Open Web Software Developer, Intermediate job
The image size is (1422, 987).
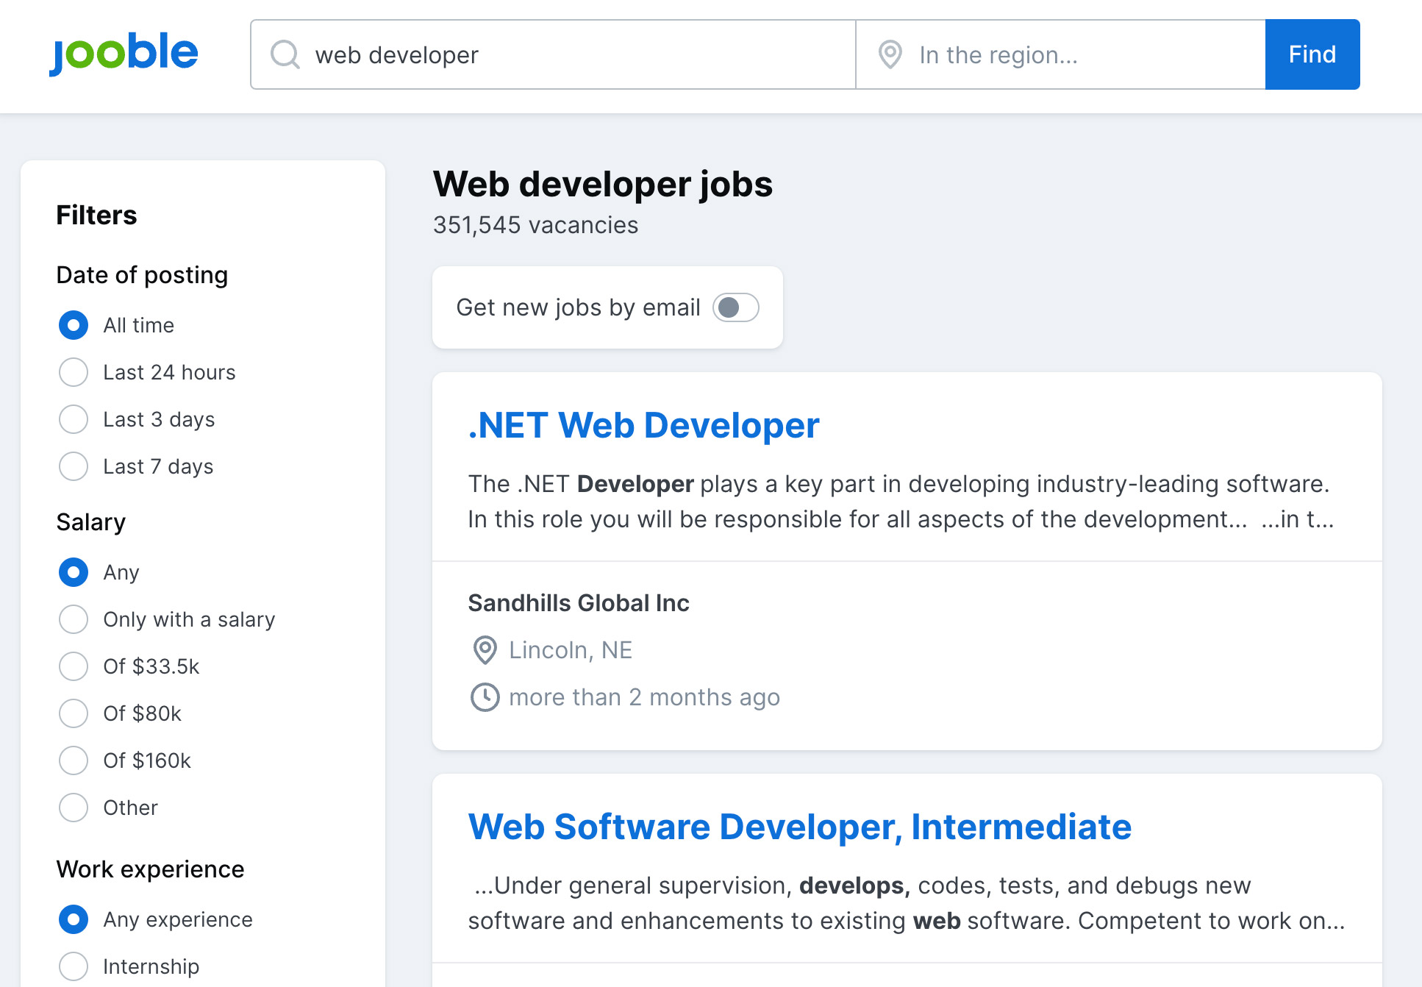(800, 827)
